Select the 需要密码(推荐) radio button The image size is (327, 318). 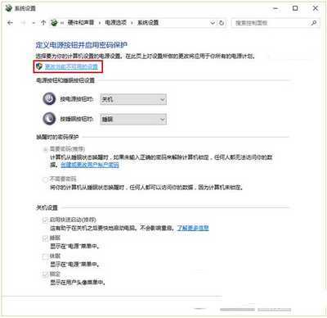[45, 149]
